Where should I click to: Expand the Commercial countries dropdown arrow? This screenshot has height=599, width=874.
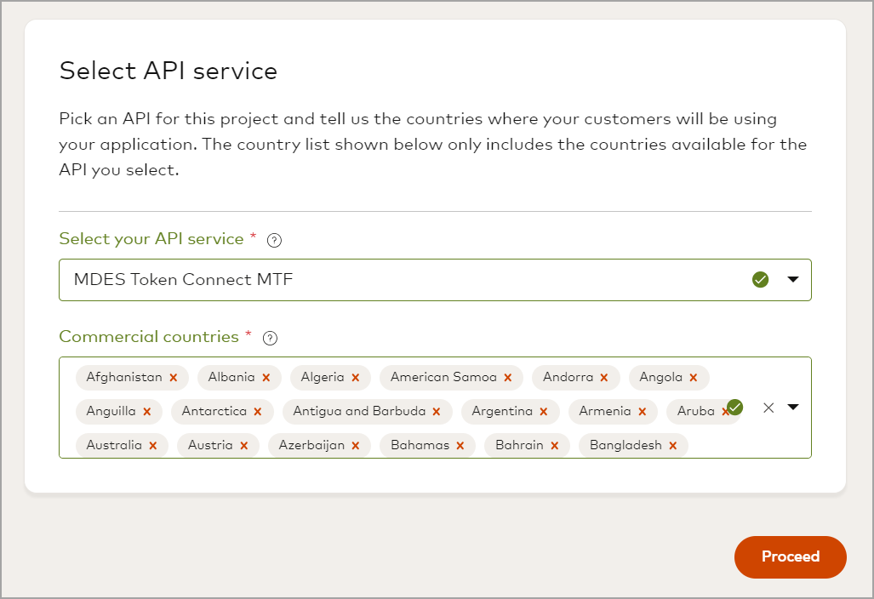(x=793, y=408)
